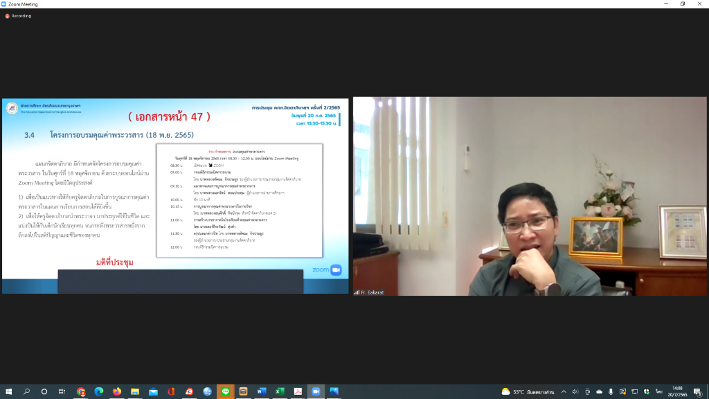709x399 pixels.
Task: Open Google Chrome from the taskbar
Action: point(81,391)
